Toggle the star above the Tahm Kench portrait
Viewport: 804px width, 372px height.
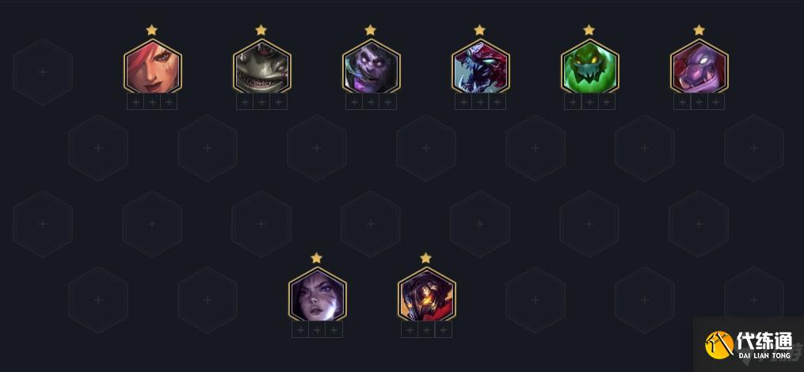tap(261, 30)
